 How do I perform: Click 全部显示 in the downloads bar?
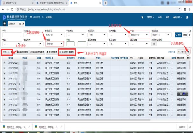(182, 127)
